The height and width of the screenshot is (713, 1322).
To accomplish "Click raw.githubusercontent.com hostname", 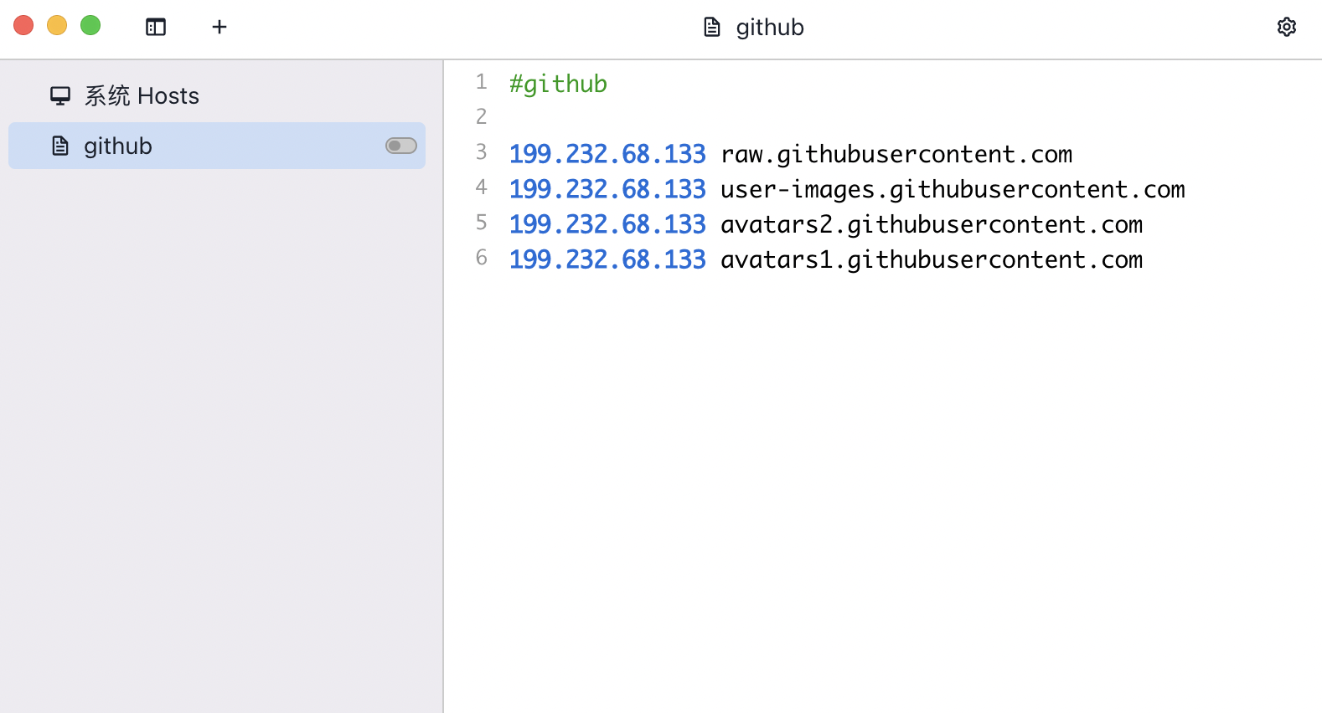I will [896, 154].
